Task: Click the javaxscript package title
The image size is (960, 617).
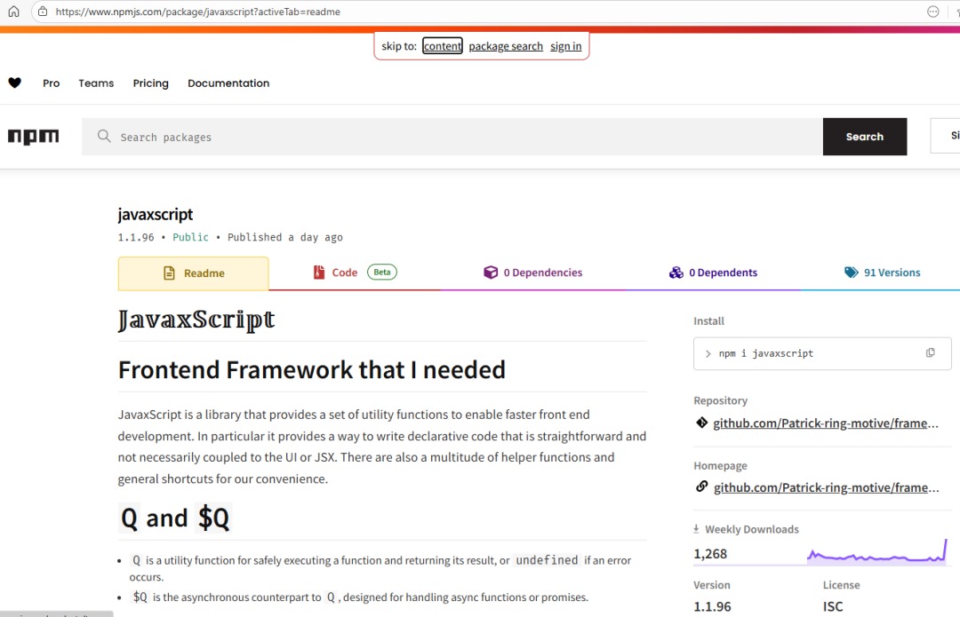Action: [x=156, y=215]
